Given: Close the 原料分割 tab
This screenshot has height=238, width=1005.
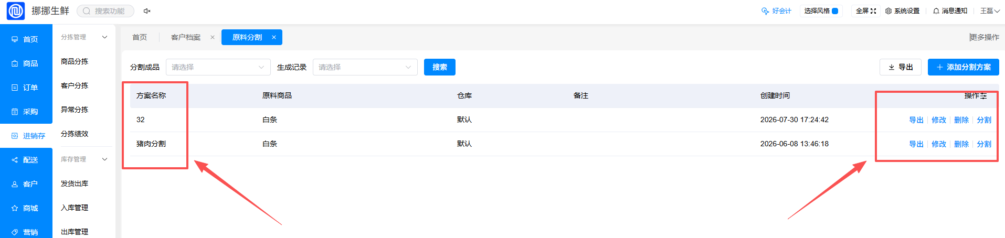Looking at the screenshot, I should pos(273,37).
